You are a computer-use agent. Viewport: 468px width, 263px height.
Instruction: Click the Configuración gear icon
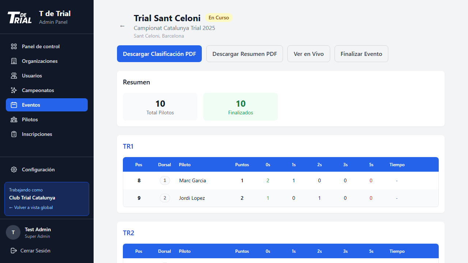click(x=14, y=169)
